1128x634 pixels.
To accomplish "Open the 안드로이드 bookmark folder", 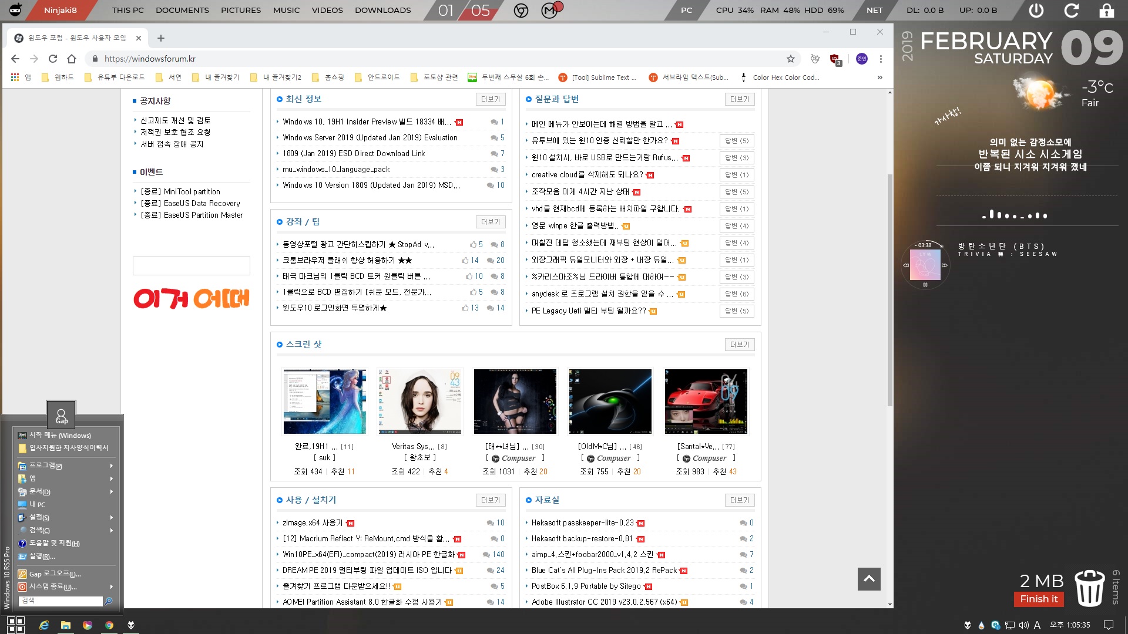I will point(377,77).
